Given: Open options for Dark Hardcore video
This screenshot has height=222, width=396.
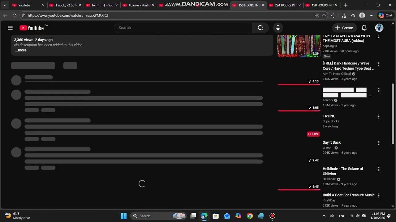Looking at the screenshot, I should 379,64.
